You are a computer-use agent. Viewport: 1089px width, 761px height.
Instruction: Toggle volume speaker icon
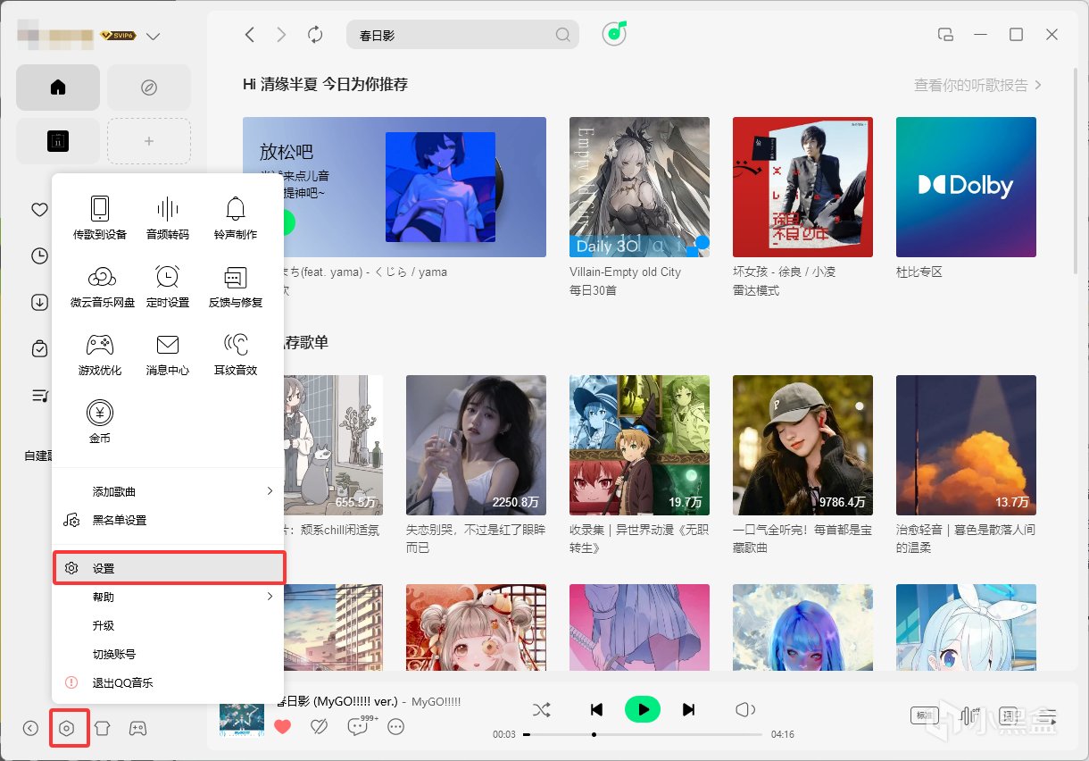point(745,709)
